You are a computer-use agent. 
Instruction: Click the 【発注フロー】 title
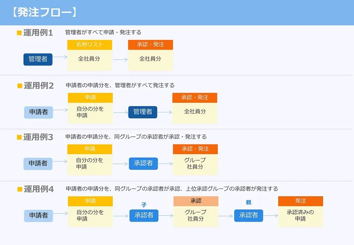(44, 12)
